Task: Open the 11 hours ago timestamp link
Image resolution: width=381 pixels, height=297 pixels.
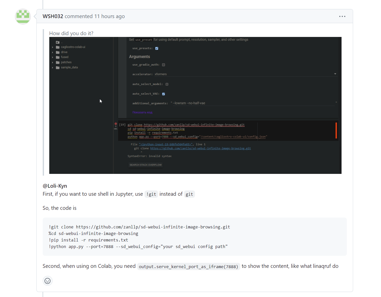Action: coord(110,16)
